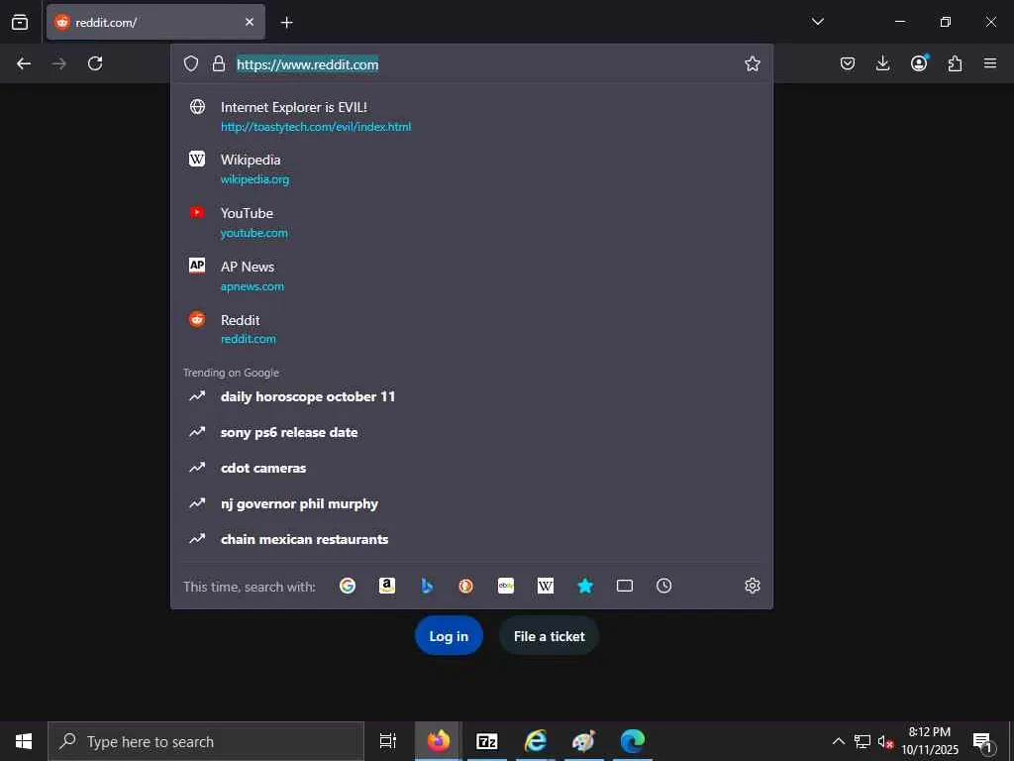
Task: Open the notification center
Action: pos(983,741)
